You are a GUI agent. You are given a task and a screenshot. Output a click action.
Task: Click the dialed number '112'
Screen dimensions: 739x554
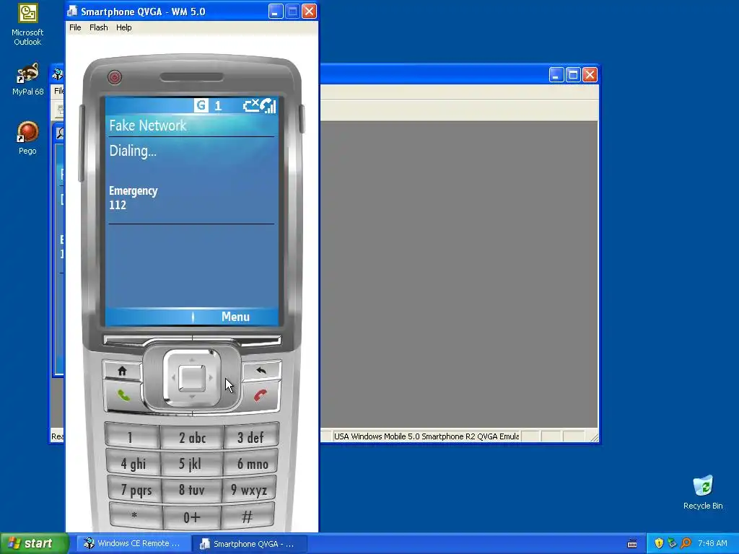118,205
